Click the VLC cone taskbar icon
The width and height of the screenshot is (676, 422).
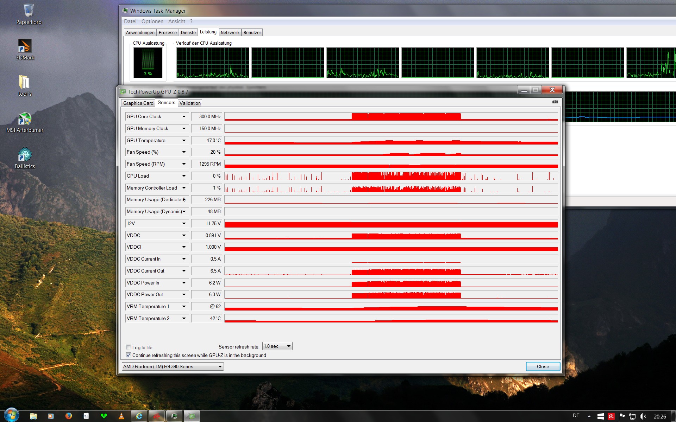(121, 416)
